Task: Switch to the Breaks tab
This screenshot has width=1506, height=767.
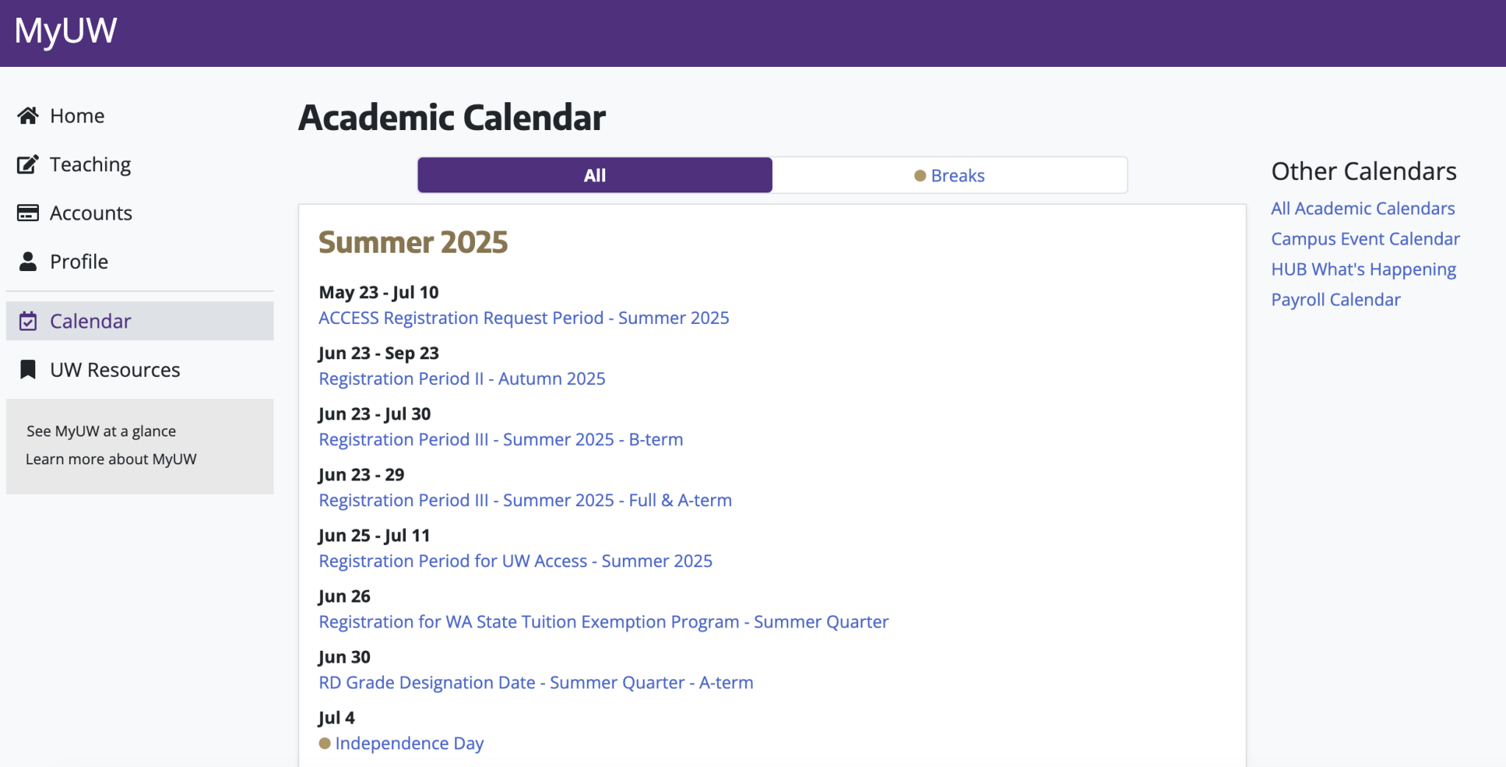Action: click(949, 175)
